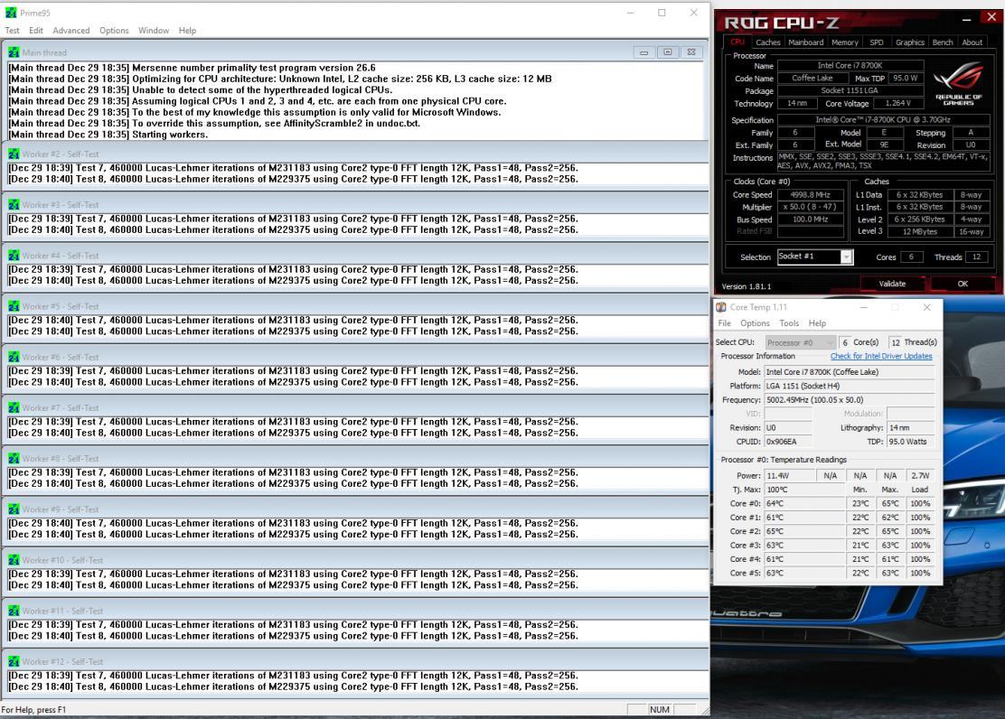
Task: Click the Worker #4 Self-Test icon
Action: pyautogui.click(x=14, y=255)
